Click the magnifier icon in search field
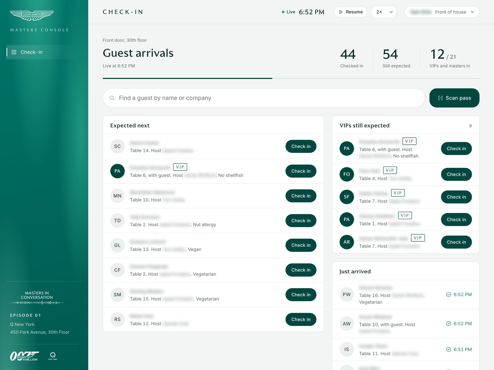Viewport: 494px width, 370px height. (x=112, y=98)
